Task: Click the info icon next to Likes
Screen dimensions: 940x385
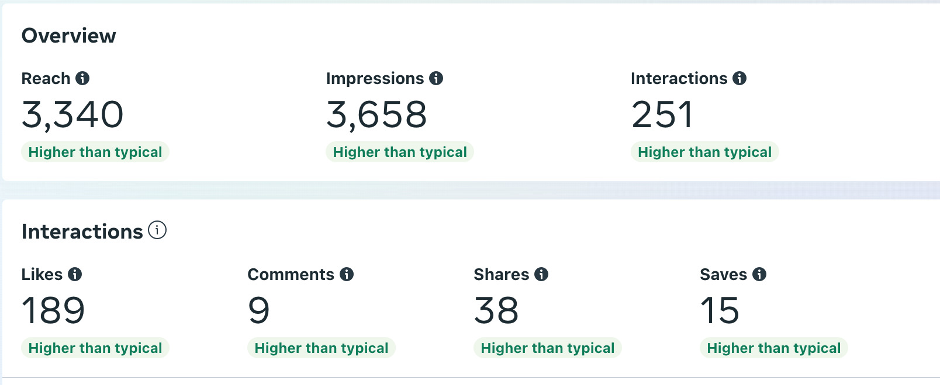Action: [75, 274]
